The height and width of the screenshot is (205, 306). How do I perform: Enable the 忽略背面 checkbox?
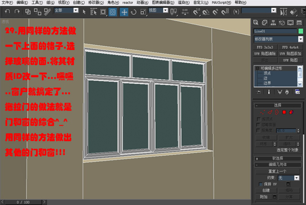click(259, 124)
